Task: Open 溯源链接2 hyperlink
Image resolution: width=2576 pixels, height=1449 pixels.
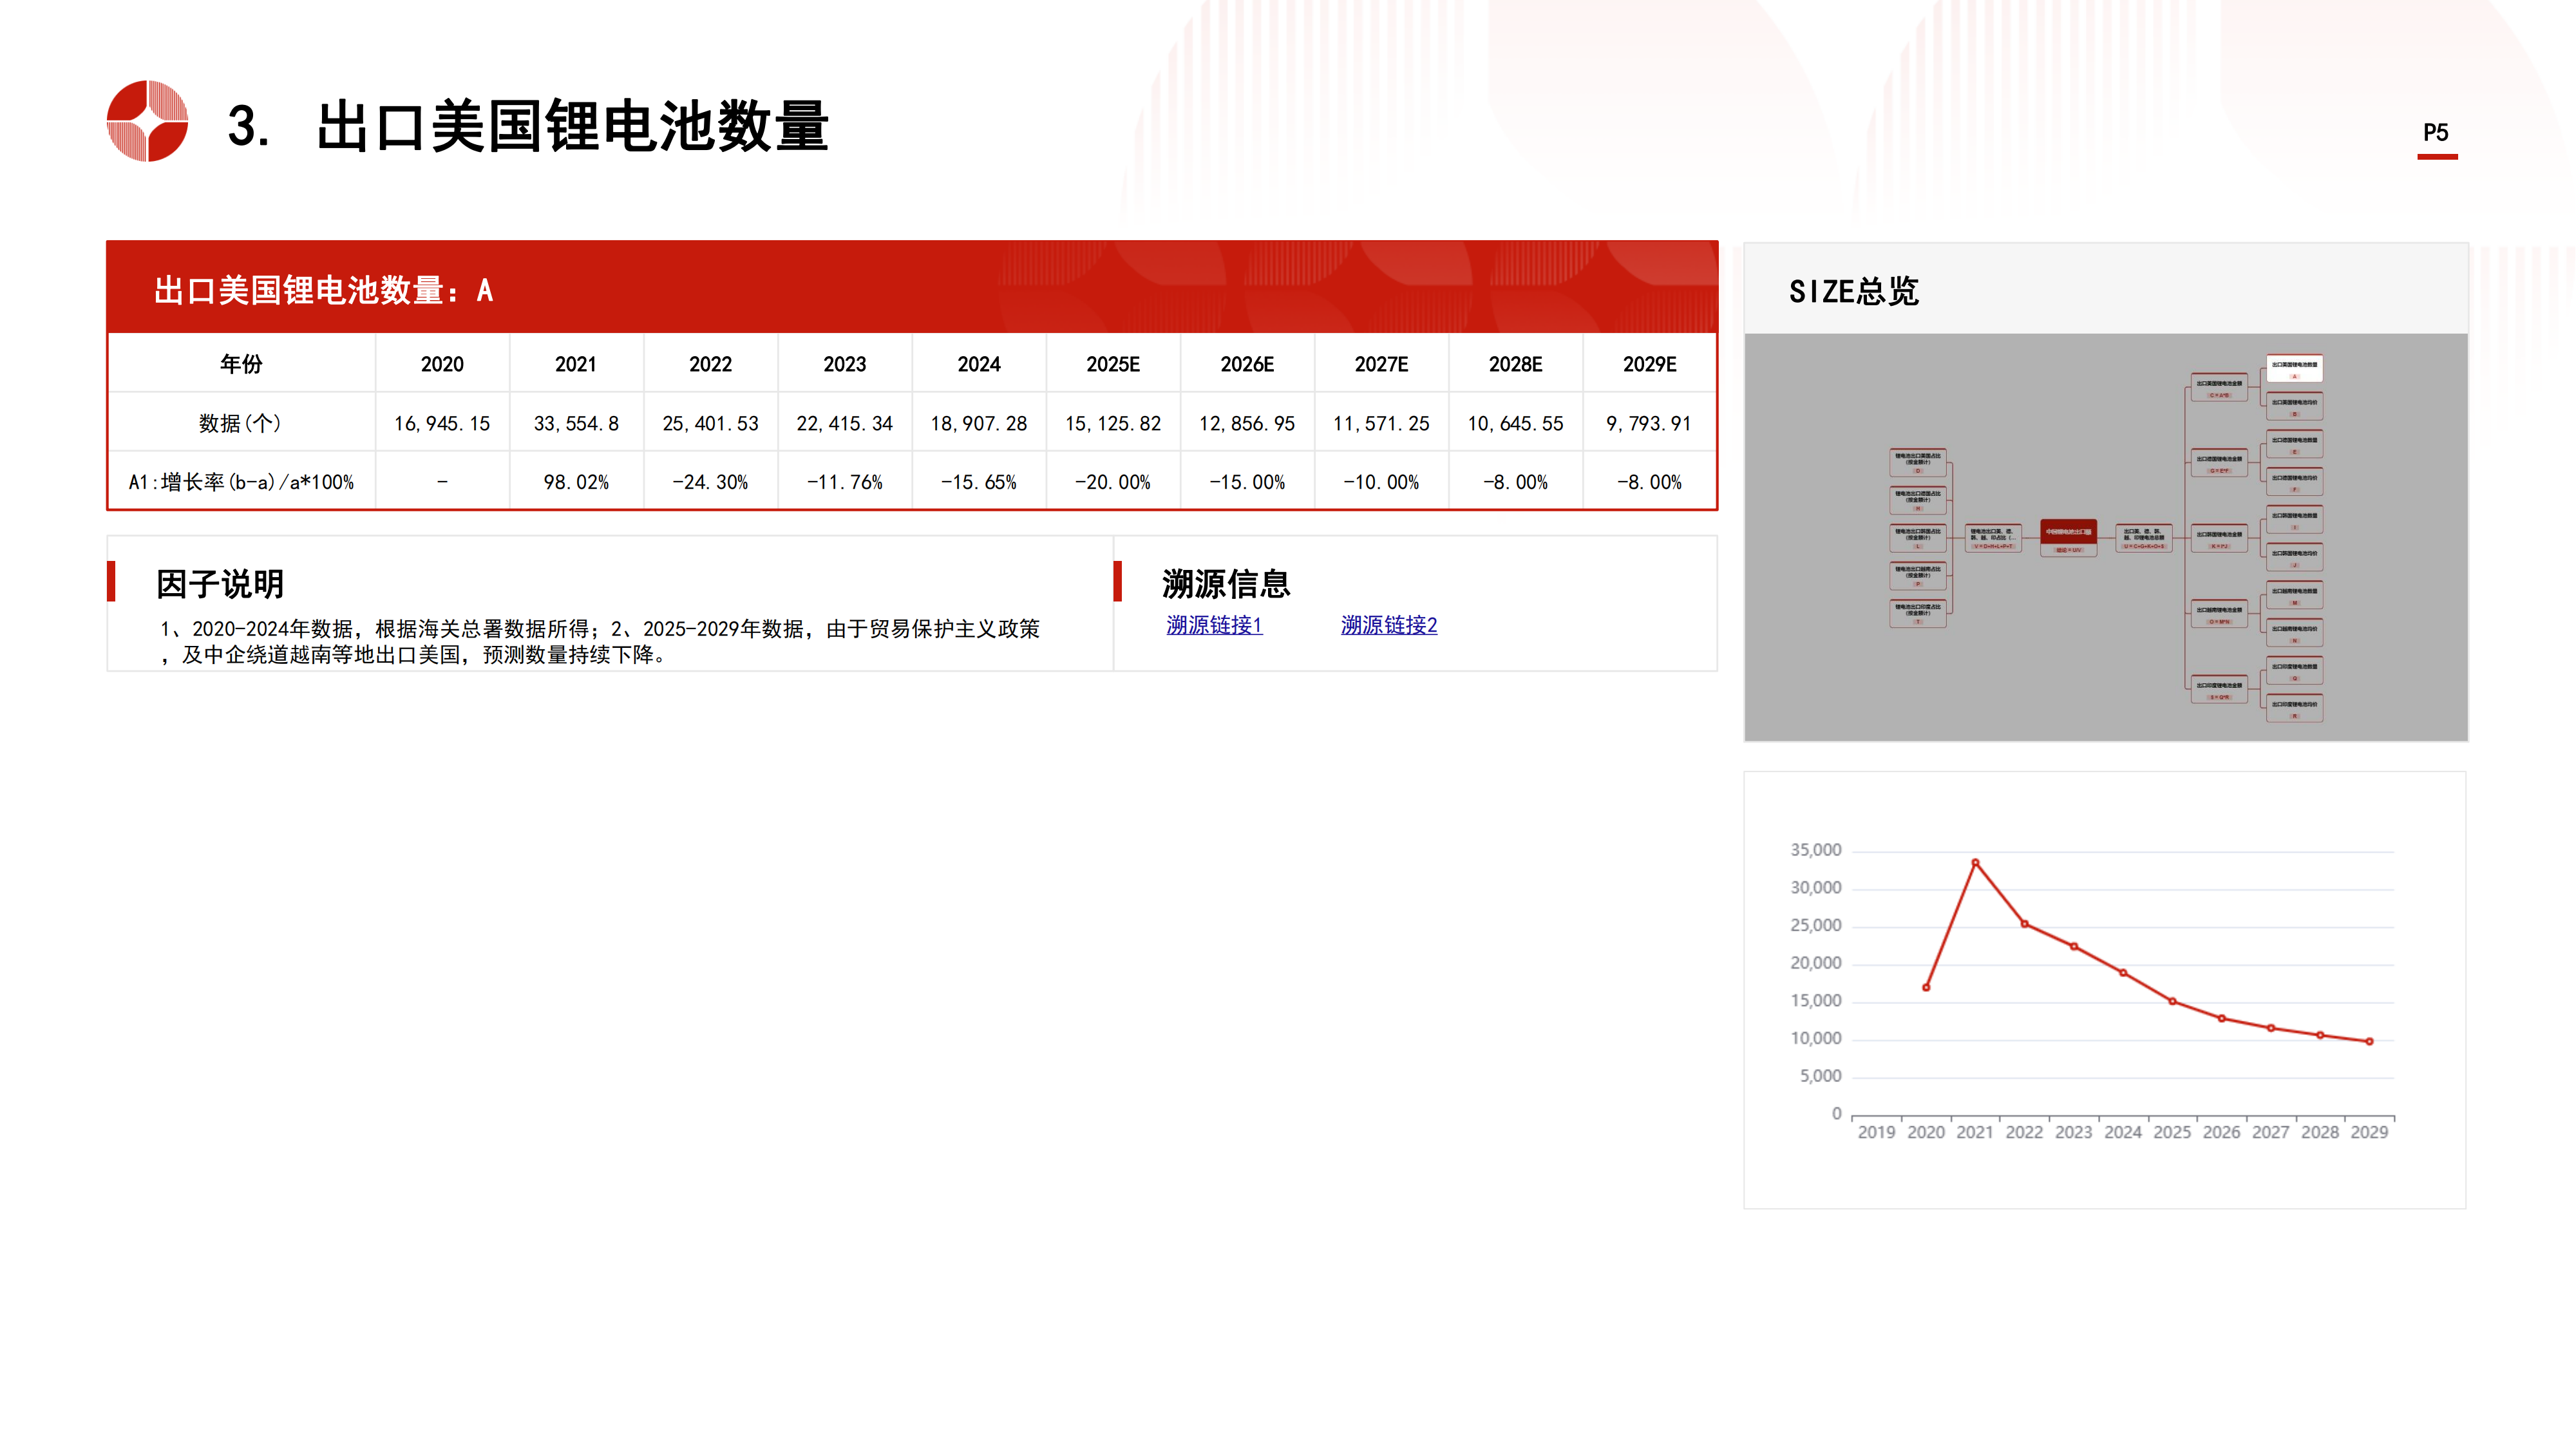Action: 1389,625
